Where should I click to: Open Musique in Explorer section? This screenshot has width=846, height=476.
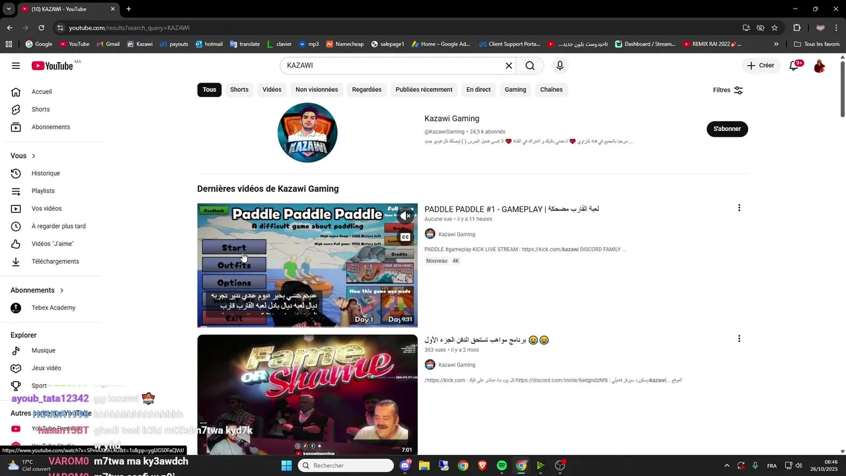44,350
